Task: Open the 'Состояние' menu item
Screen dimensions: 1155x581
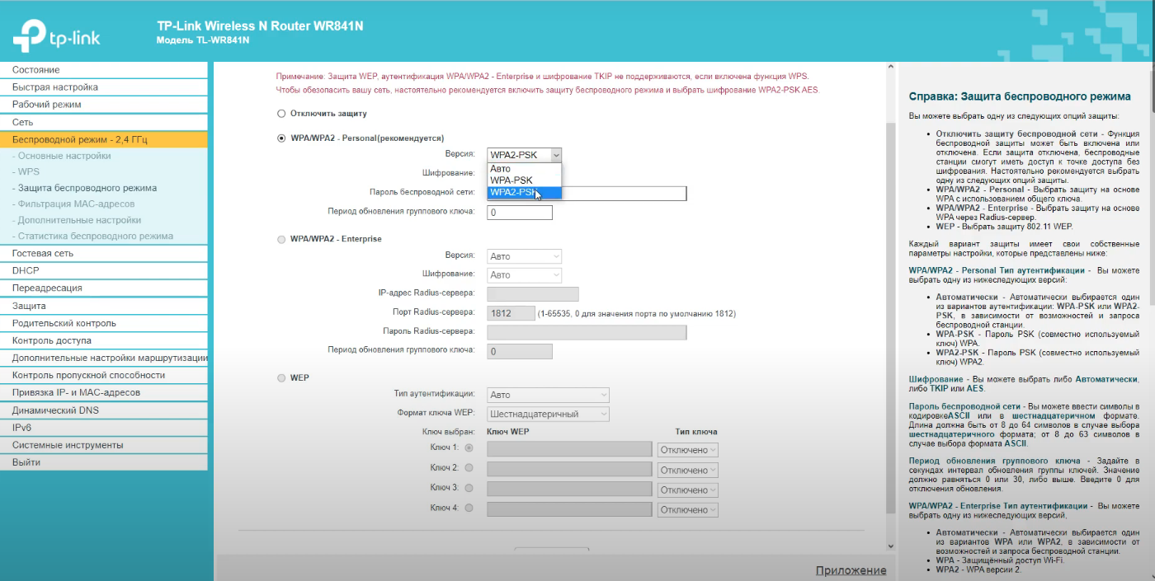Action: (x=36, y=70)
